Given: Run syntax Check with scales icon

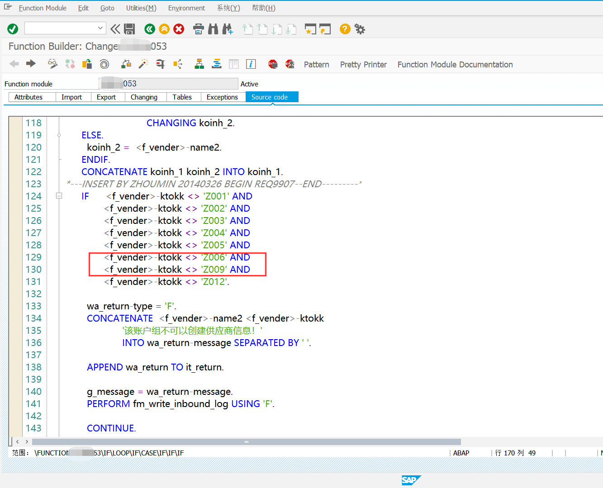Looking at the screenshot, I should coord(126,64).
